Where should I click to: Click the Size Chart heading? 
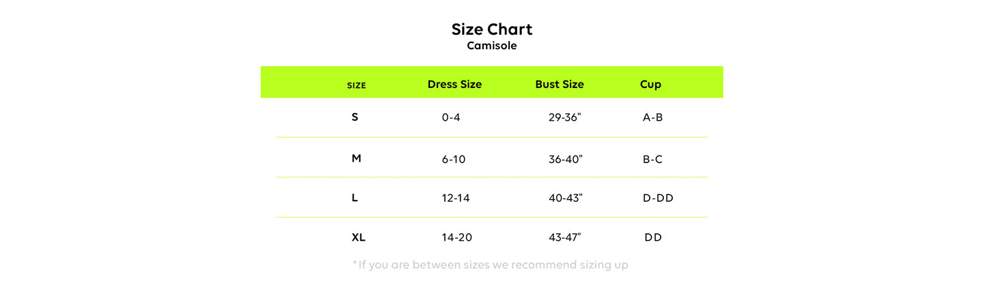click(491, 29)
